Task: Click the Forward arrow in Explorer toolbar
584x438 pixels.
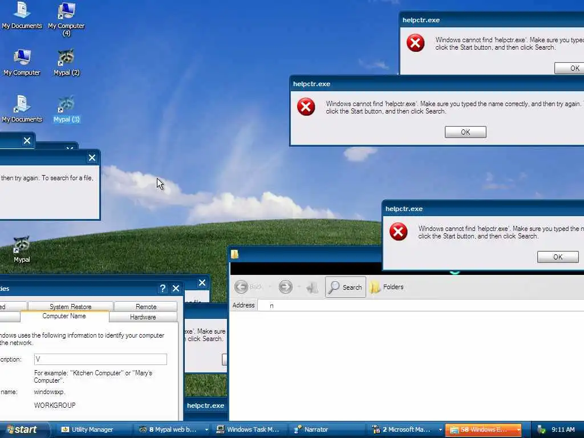Action: 286,287
